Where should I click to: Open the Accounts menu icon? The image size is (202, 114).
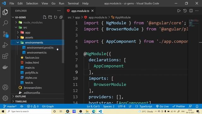tap(5, 87)
